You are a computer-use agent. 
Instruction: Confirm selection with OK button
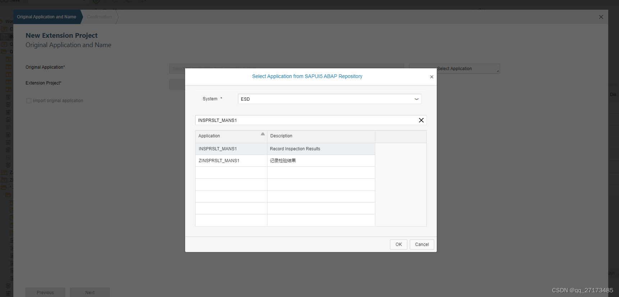pos(399,245)
